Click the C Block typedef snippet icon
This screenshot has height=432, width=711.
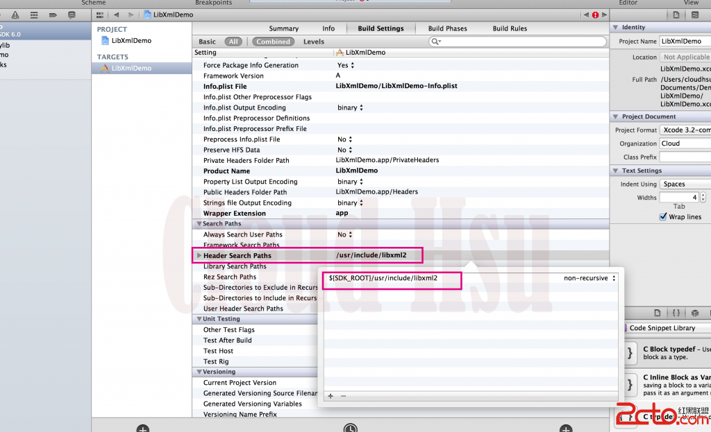click(x=630, y=353)
